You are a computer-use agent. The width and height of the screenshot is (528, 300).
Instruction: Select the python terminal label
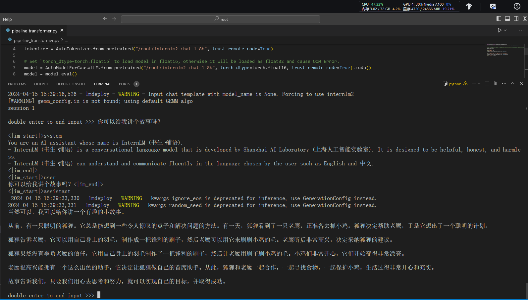(455, 84)
